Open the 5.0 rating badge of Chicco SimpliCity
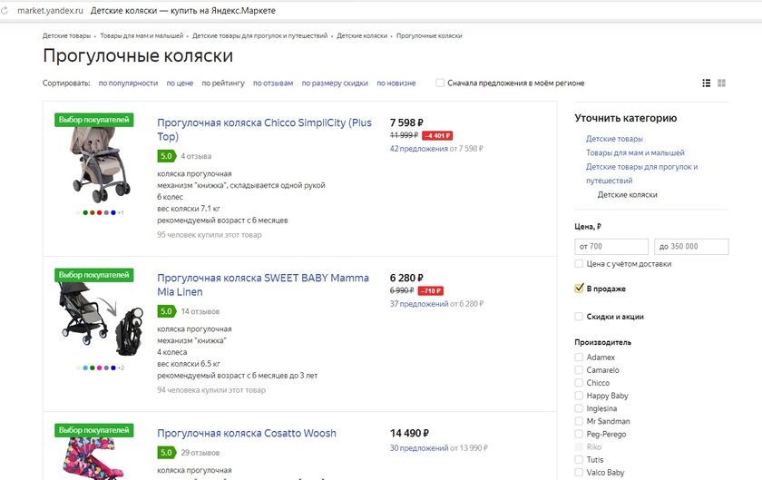 (x=166, y=156)
